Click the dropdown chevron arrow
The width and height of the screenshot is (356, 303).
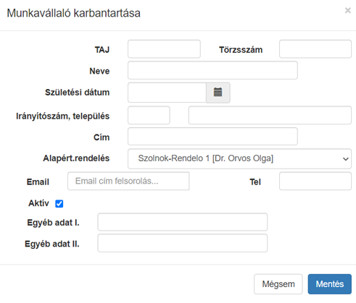(x=346, y=159)
